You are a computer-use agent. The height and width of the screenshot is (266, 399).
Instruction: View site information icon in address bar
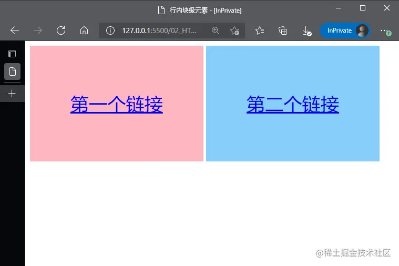[x=110, y=30]
